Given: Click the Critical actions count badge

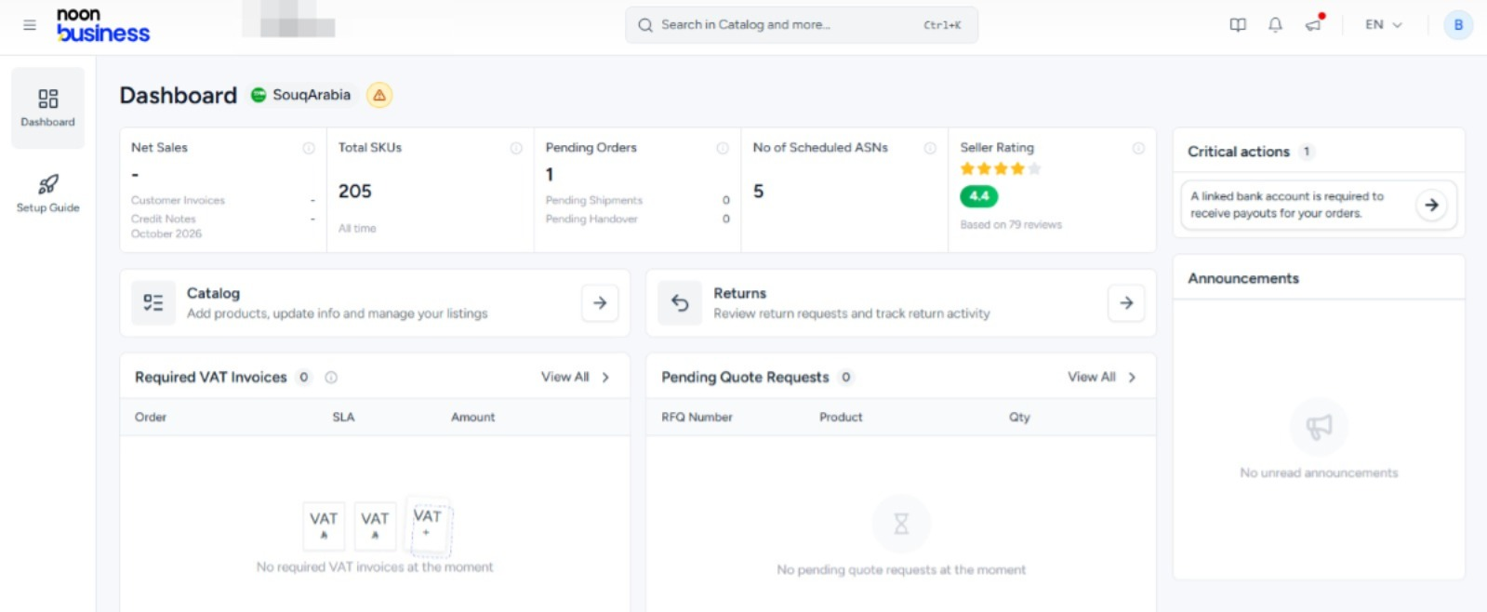Looking at the screenshot, I should point(1307,152).
